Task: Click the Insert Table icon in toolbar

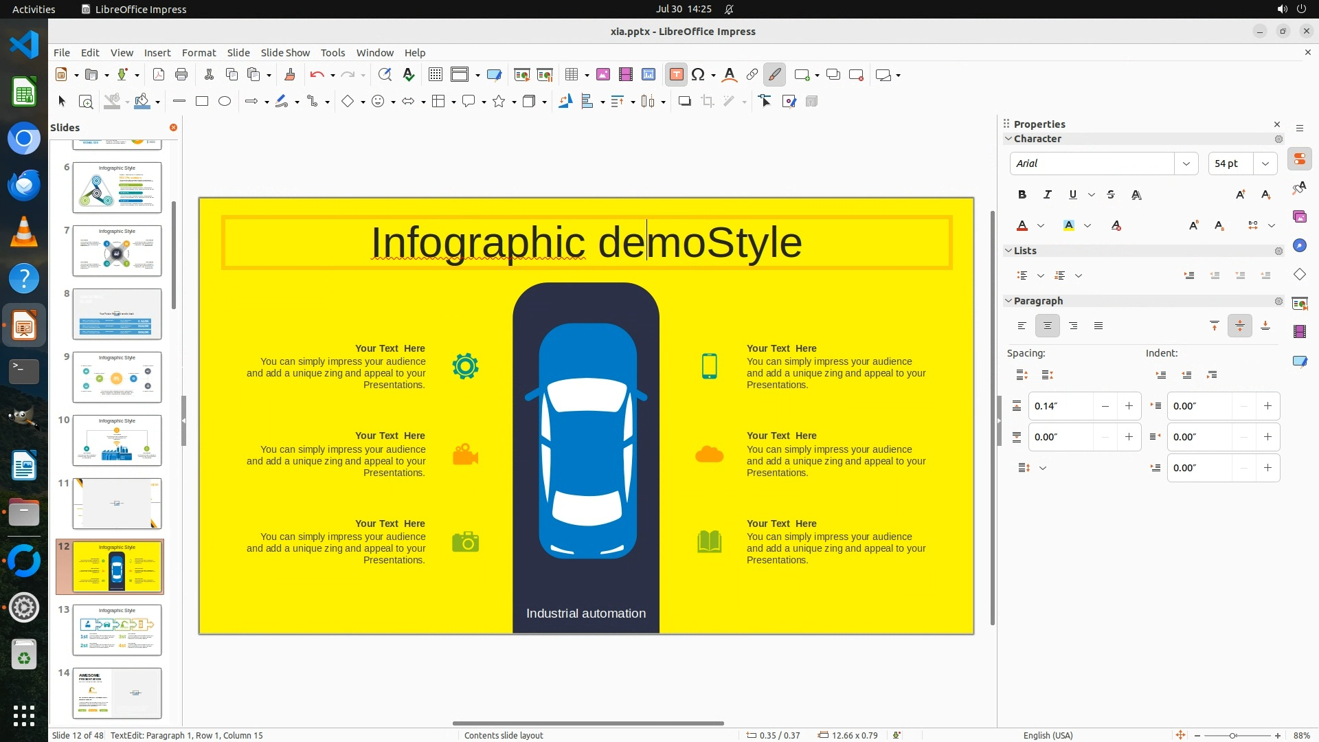Action: [571, 75]
